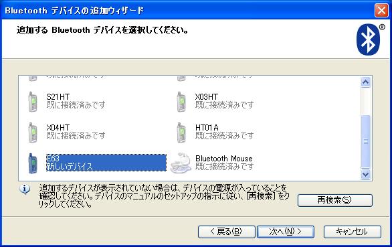Click the device list scroll down arrow
Viewport: 392px width, 247px height.
pos(365,174)
